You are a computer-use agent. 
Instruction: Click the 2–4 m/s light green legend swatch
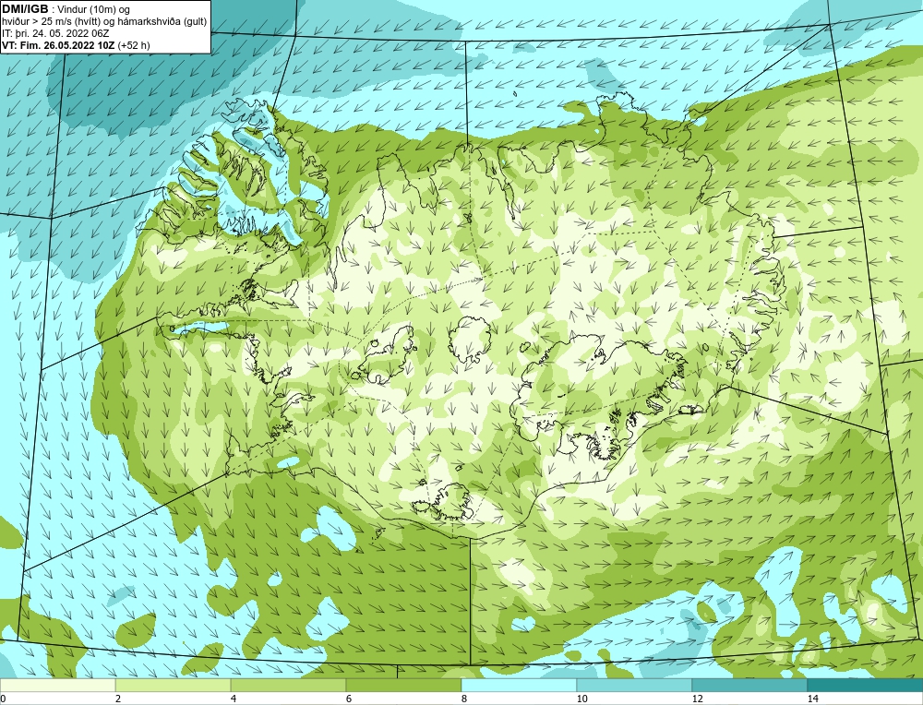coord(174,686)
